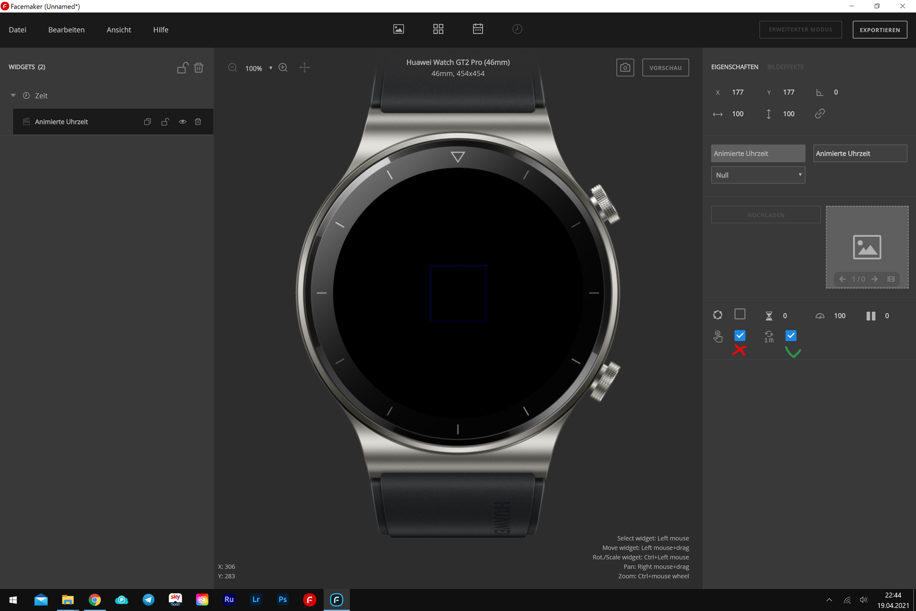The width and height of the screenshot is (916, 611).
Task: Uncheck the 1m refresh checkbox
Action: point(791,336)
